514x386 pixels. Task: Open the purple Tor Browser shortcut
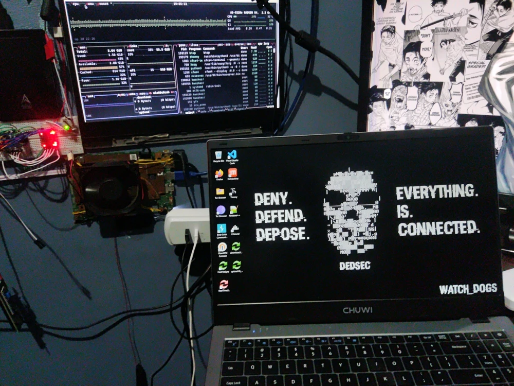[x=221, y=211]
